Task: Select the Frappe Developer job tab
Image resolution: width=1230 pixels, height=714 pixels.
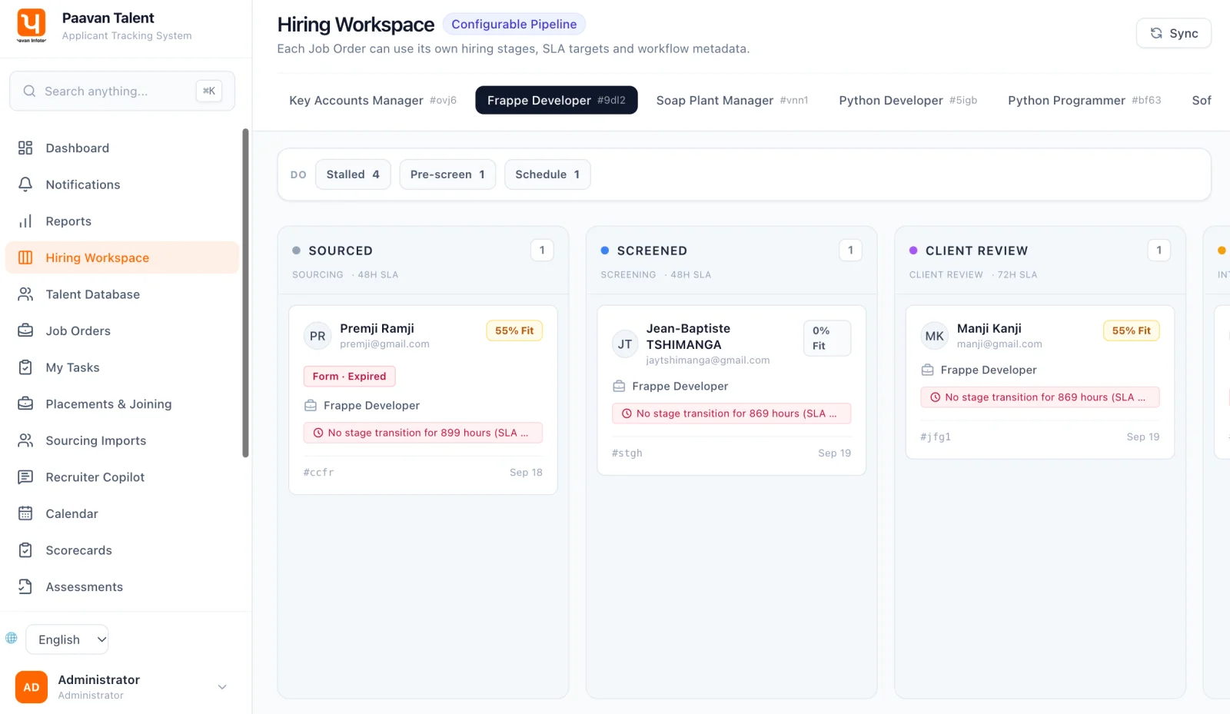Action: pos(557,100)
